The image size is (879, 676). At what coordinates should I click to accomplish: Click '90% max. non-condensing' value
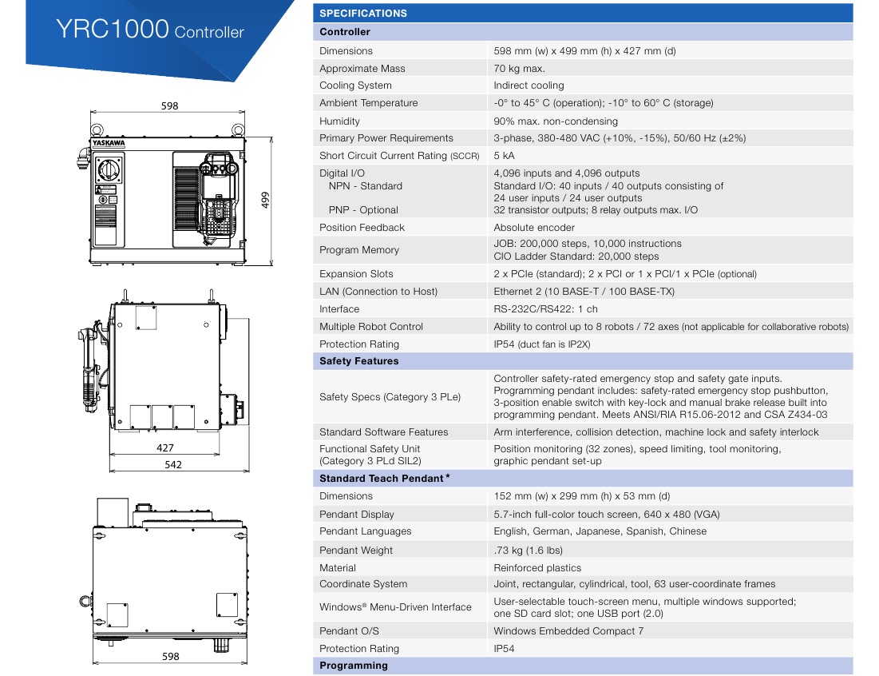coord(556,121)
